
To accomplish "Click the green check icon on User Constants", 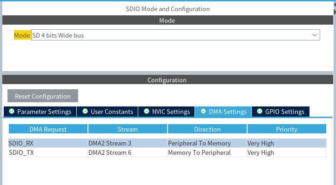I will 85,112.
